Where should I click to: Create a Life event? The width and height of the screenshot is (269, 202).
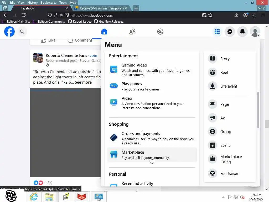tap(230, 86)
